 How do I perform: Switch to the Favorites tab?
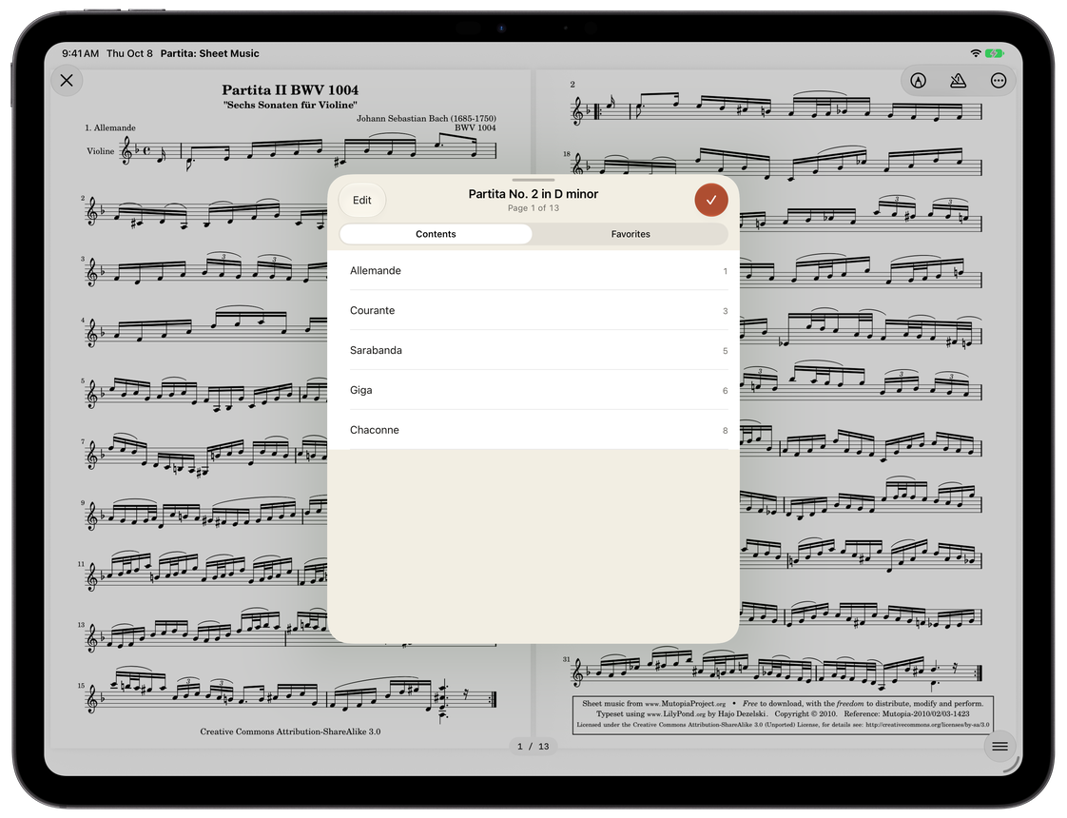click(630, 234)
